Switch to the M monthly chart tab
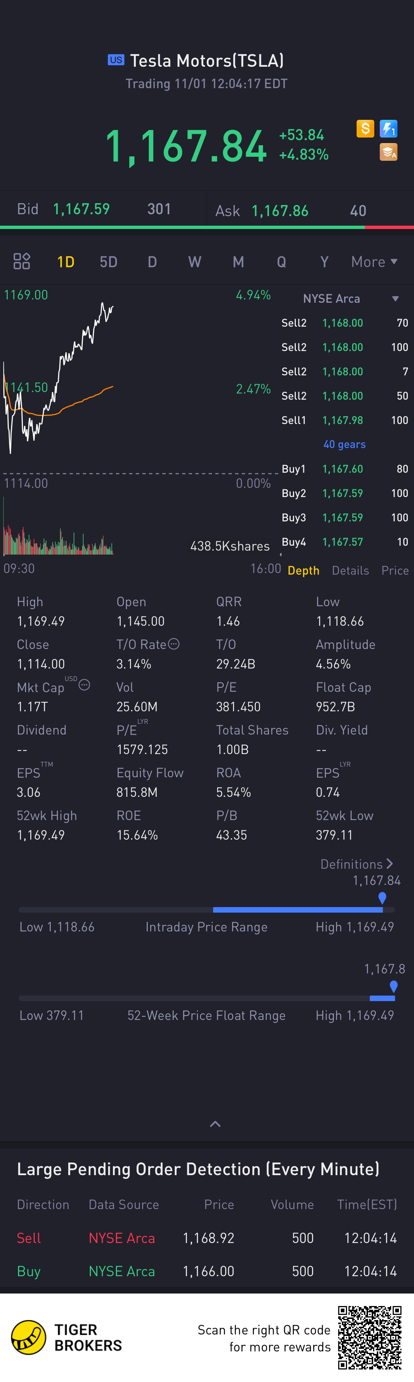414x1382 pixels. coord(238,262)
